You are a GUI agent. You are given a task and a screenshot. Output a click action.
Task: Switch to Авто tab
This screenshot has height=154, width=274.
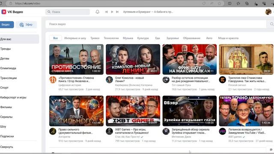[x=209, y=38]
